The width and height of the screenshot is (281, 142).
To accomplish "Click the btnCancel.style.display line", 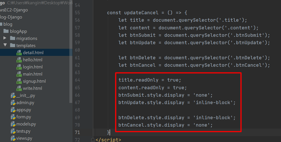I will 165,125.
